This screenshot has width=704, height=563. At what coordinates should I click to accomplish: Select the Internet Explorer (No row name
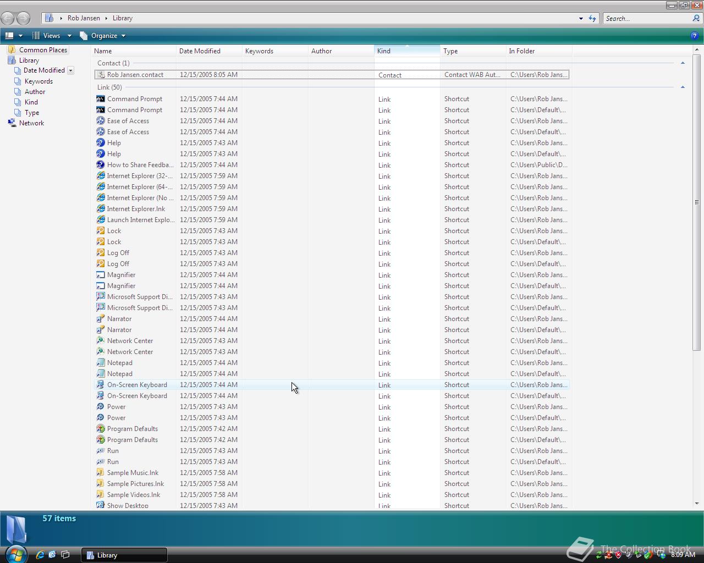140,198
